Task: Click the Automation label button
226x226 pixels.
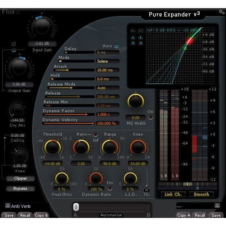Action: pyautogui.click(x=111, y=215)
